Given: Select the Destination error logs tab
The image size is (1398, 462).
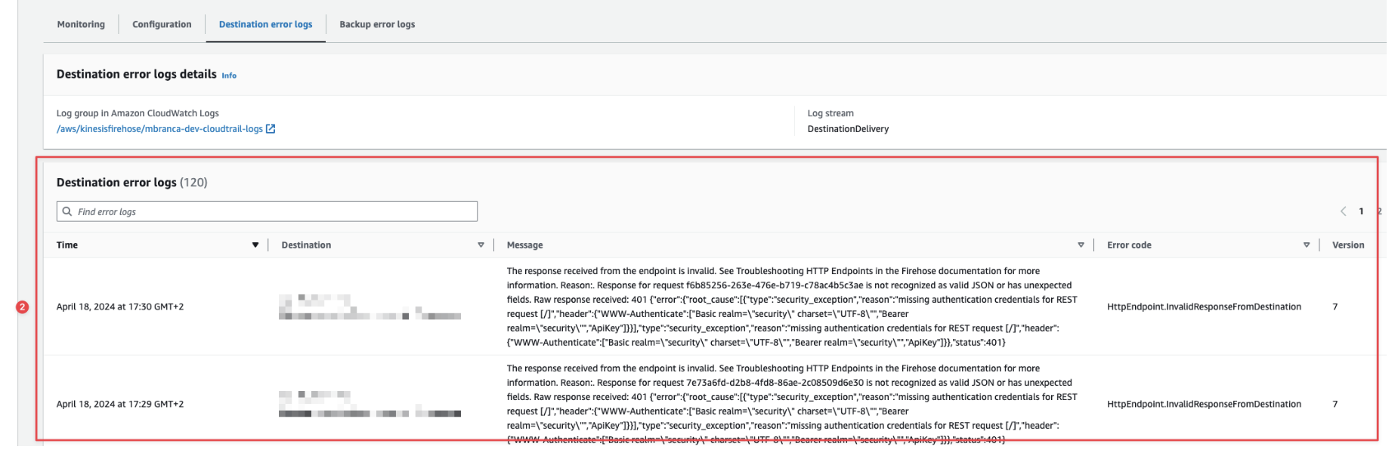Looking at the screenshot, I should pos(265,24).
